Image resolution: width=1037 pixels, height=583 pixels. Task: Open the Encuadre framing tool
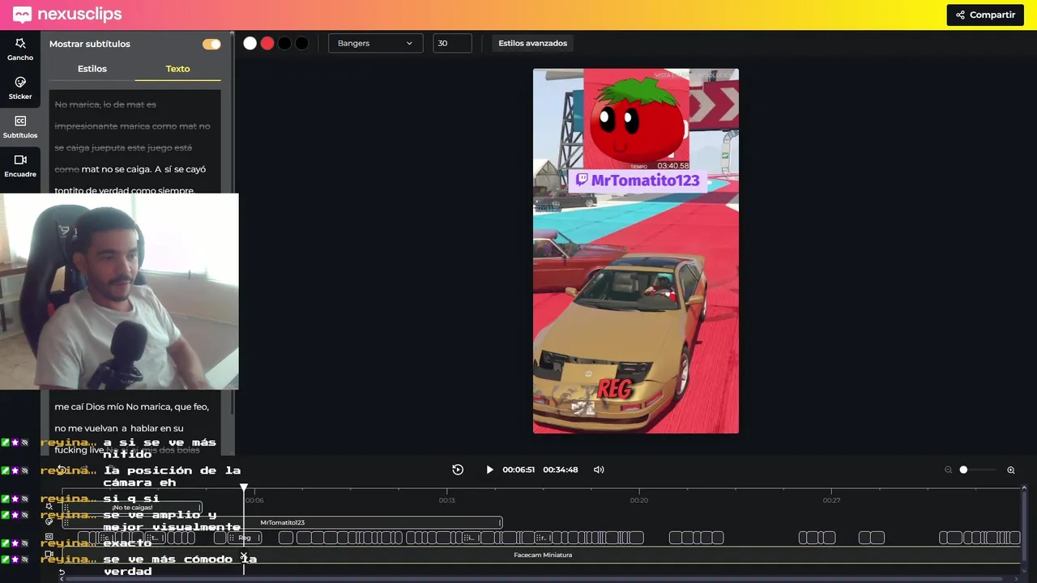(x=20, y=166)
